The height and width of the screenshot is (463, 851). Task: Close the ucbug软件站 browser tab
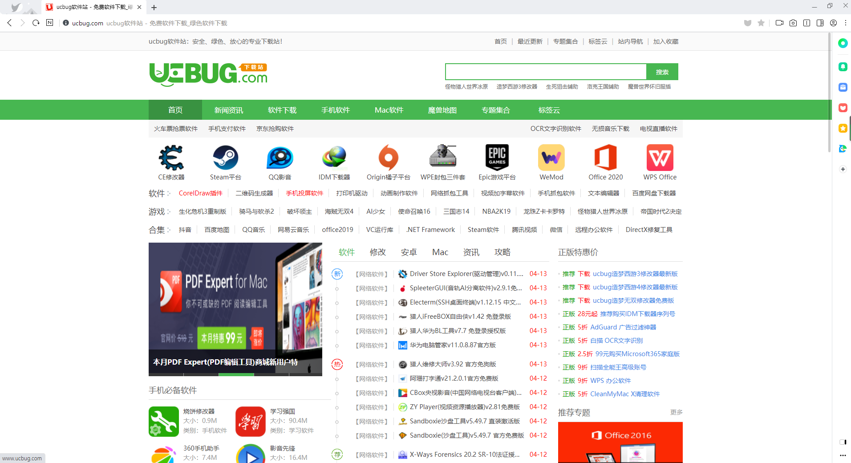click(139, 7)
